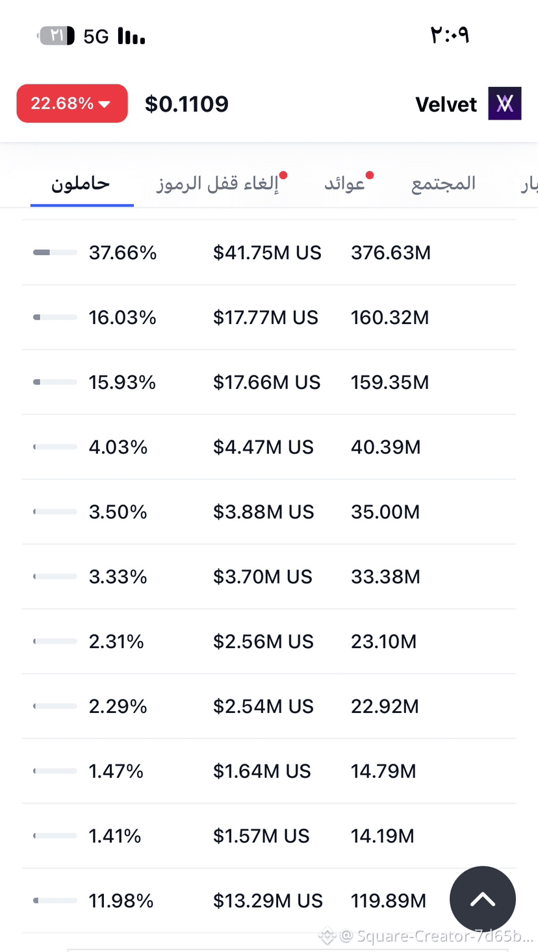
Task: Tap the battery icon in status bar
Action: [x=56, y=36]
